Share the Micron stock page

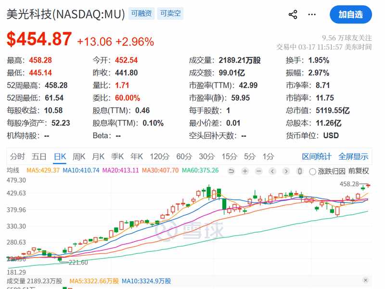[293, 14]
